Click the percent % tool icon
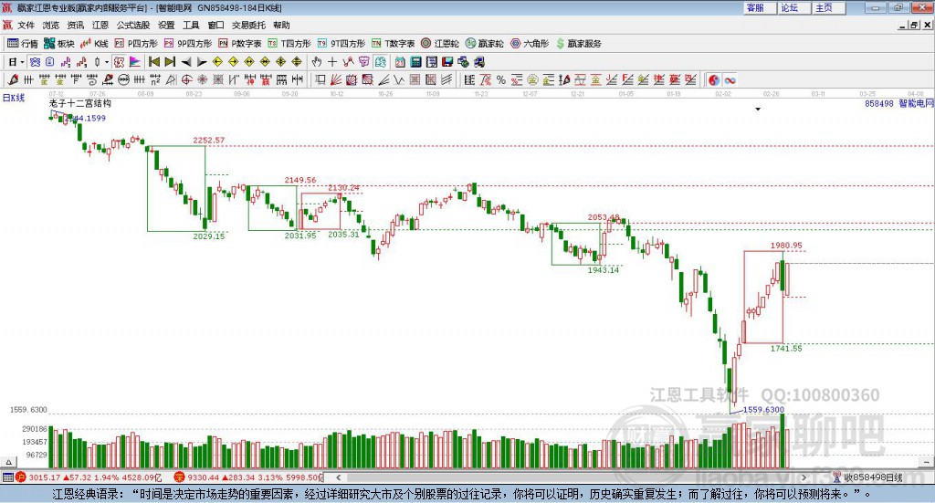This screenshot has height=503, width=935. coord(501,79)
